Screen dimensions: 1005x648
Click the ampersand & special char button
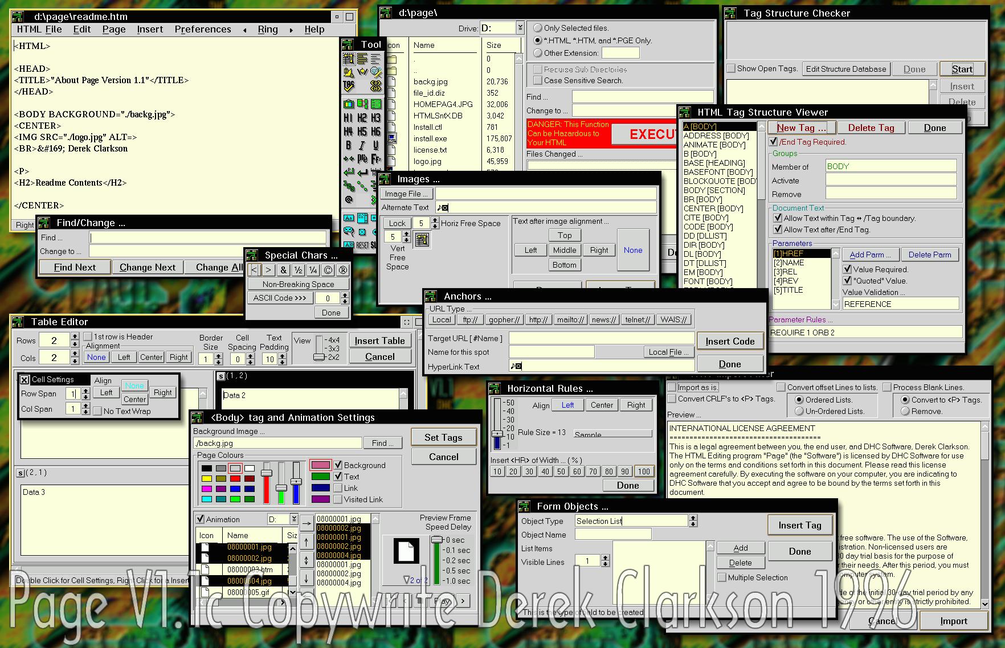[284, 270]
